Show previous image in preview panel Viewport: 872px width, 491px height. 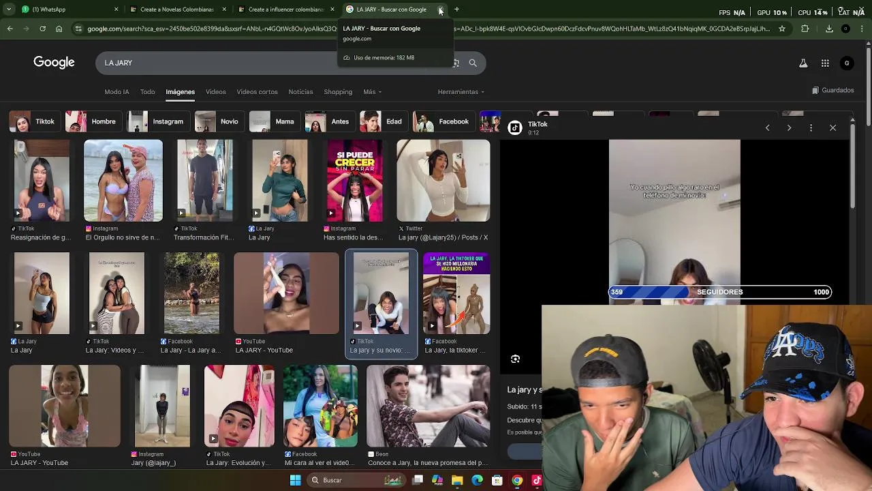pos(767,128)
